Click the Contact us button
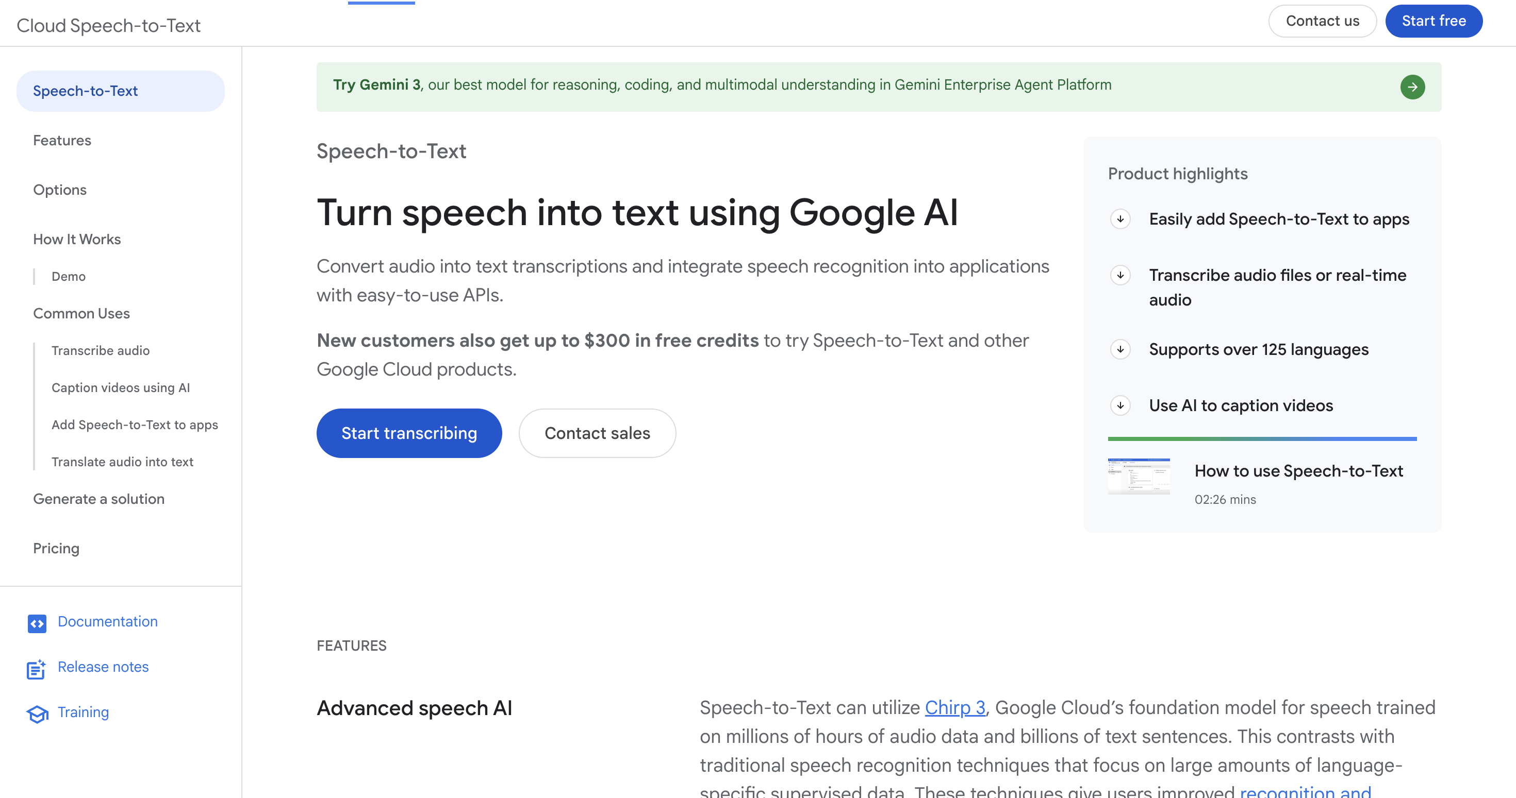The image size is (1516, 798). (1322, 21)
